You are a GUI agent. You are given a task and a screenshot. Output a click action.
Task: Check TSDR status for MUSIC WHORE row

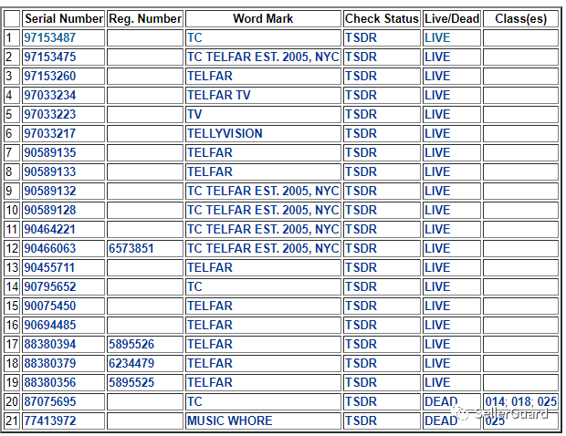[x=361, y=420]
